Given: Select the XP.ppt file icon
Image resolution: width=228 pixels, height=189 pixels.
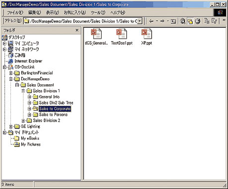Looking at the screenshot, I should (147, 34).
